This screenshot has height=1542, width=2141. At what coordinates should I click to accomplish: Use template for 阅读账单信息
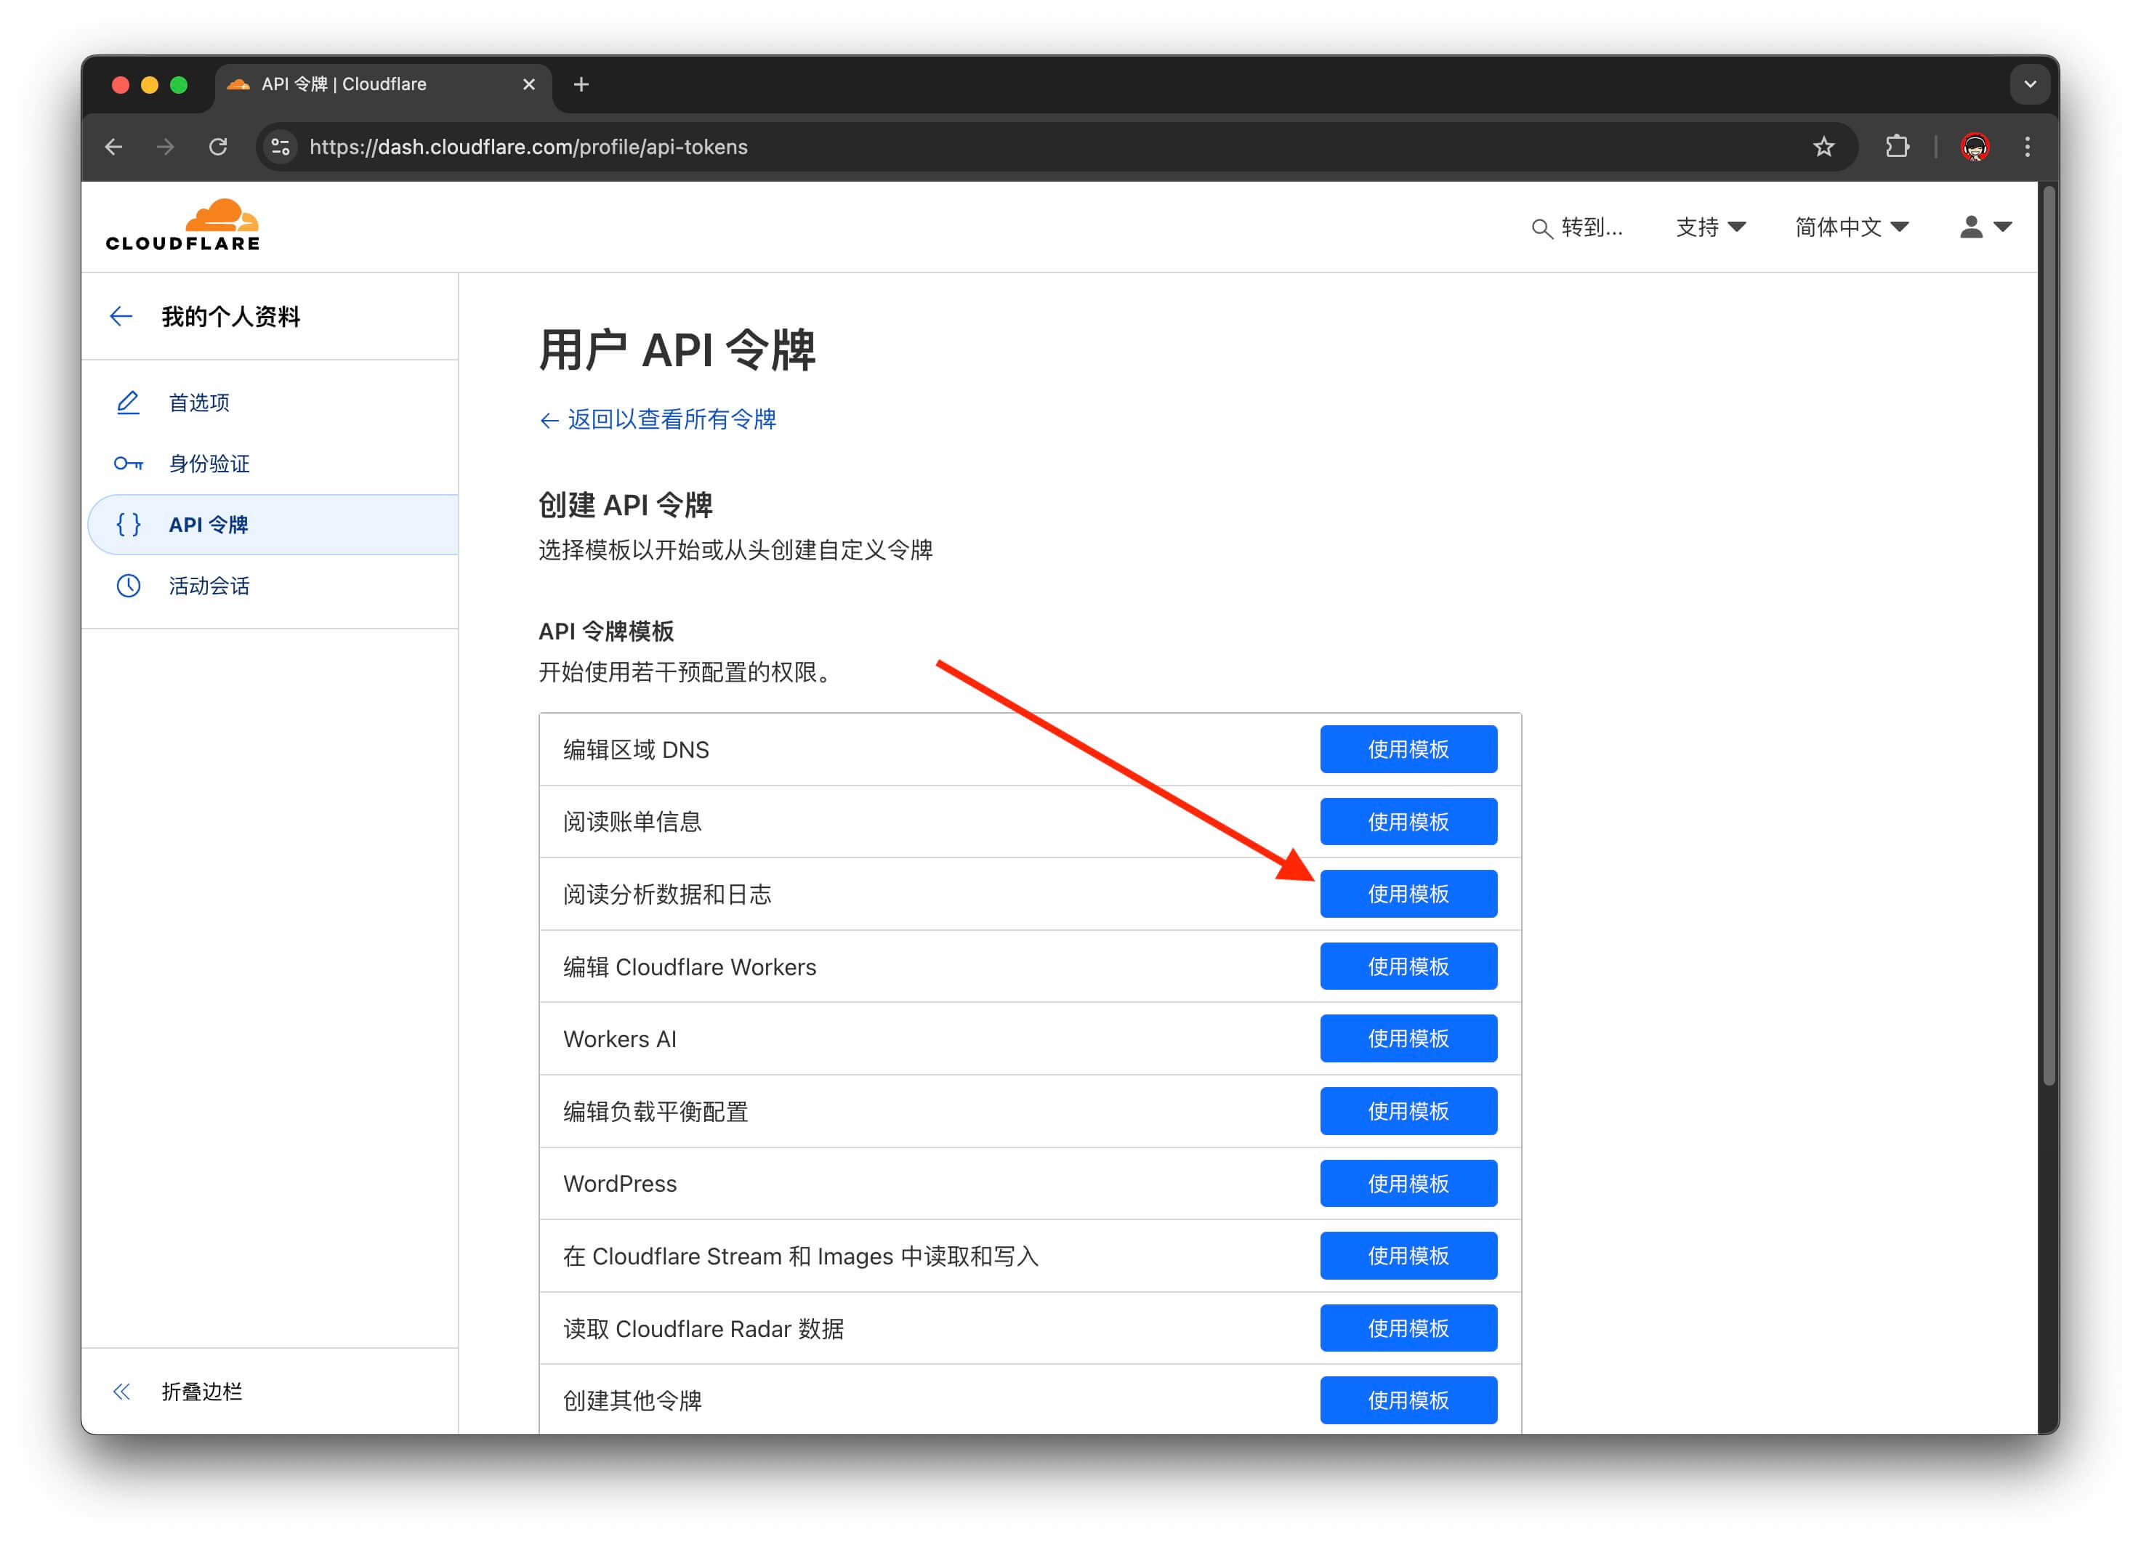point(1408,822)
